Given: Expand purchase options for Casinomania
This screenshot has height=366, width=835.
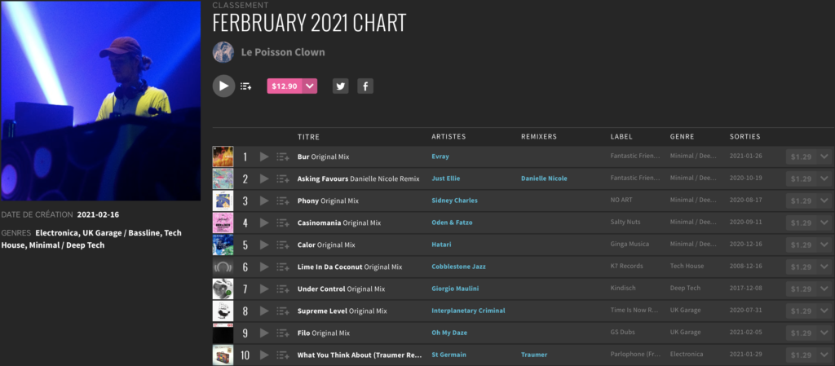Looking at the screenshot, I should (824, 223).
